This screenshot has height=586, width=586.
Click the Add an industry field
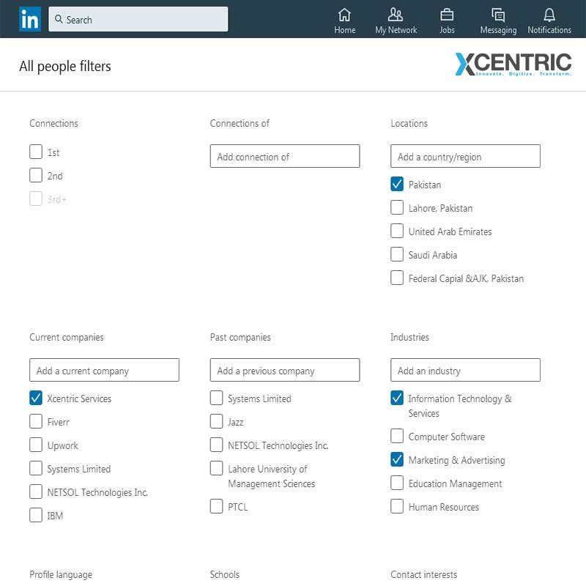tap(465, 370)
